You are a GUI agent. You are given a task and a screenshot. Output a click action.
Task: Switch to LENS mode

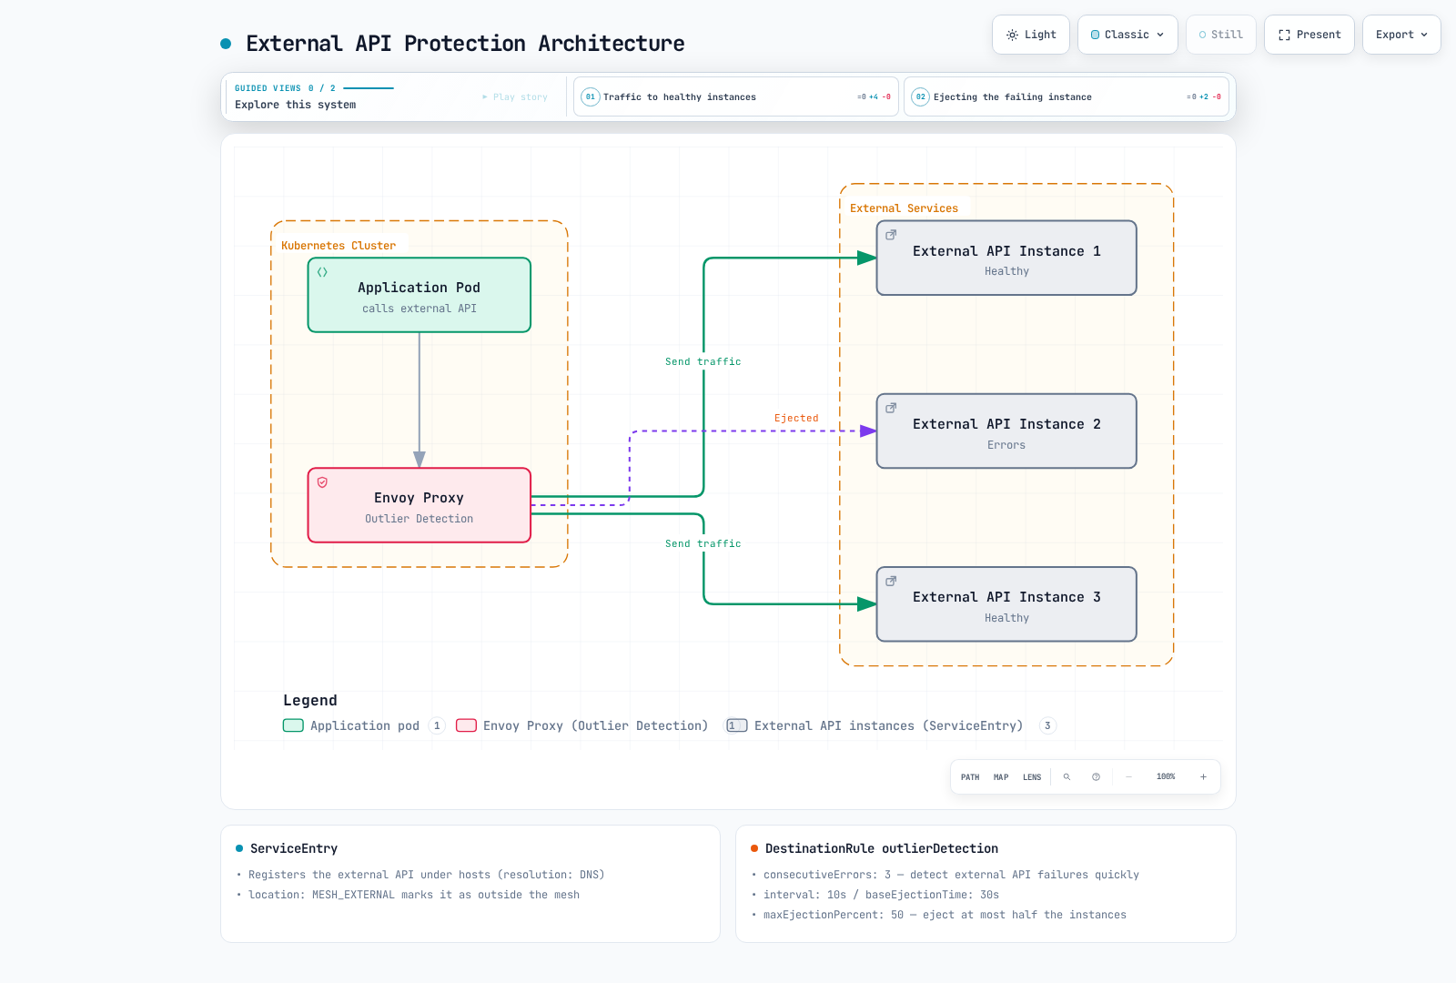click(1032, 777)
